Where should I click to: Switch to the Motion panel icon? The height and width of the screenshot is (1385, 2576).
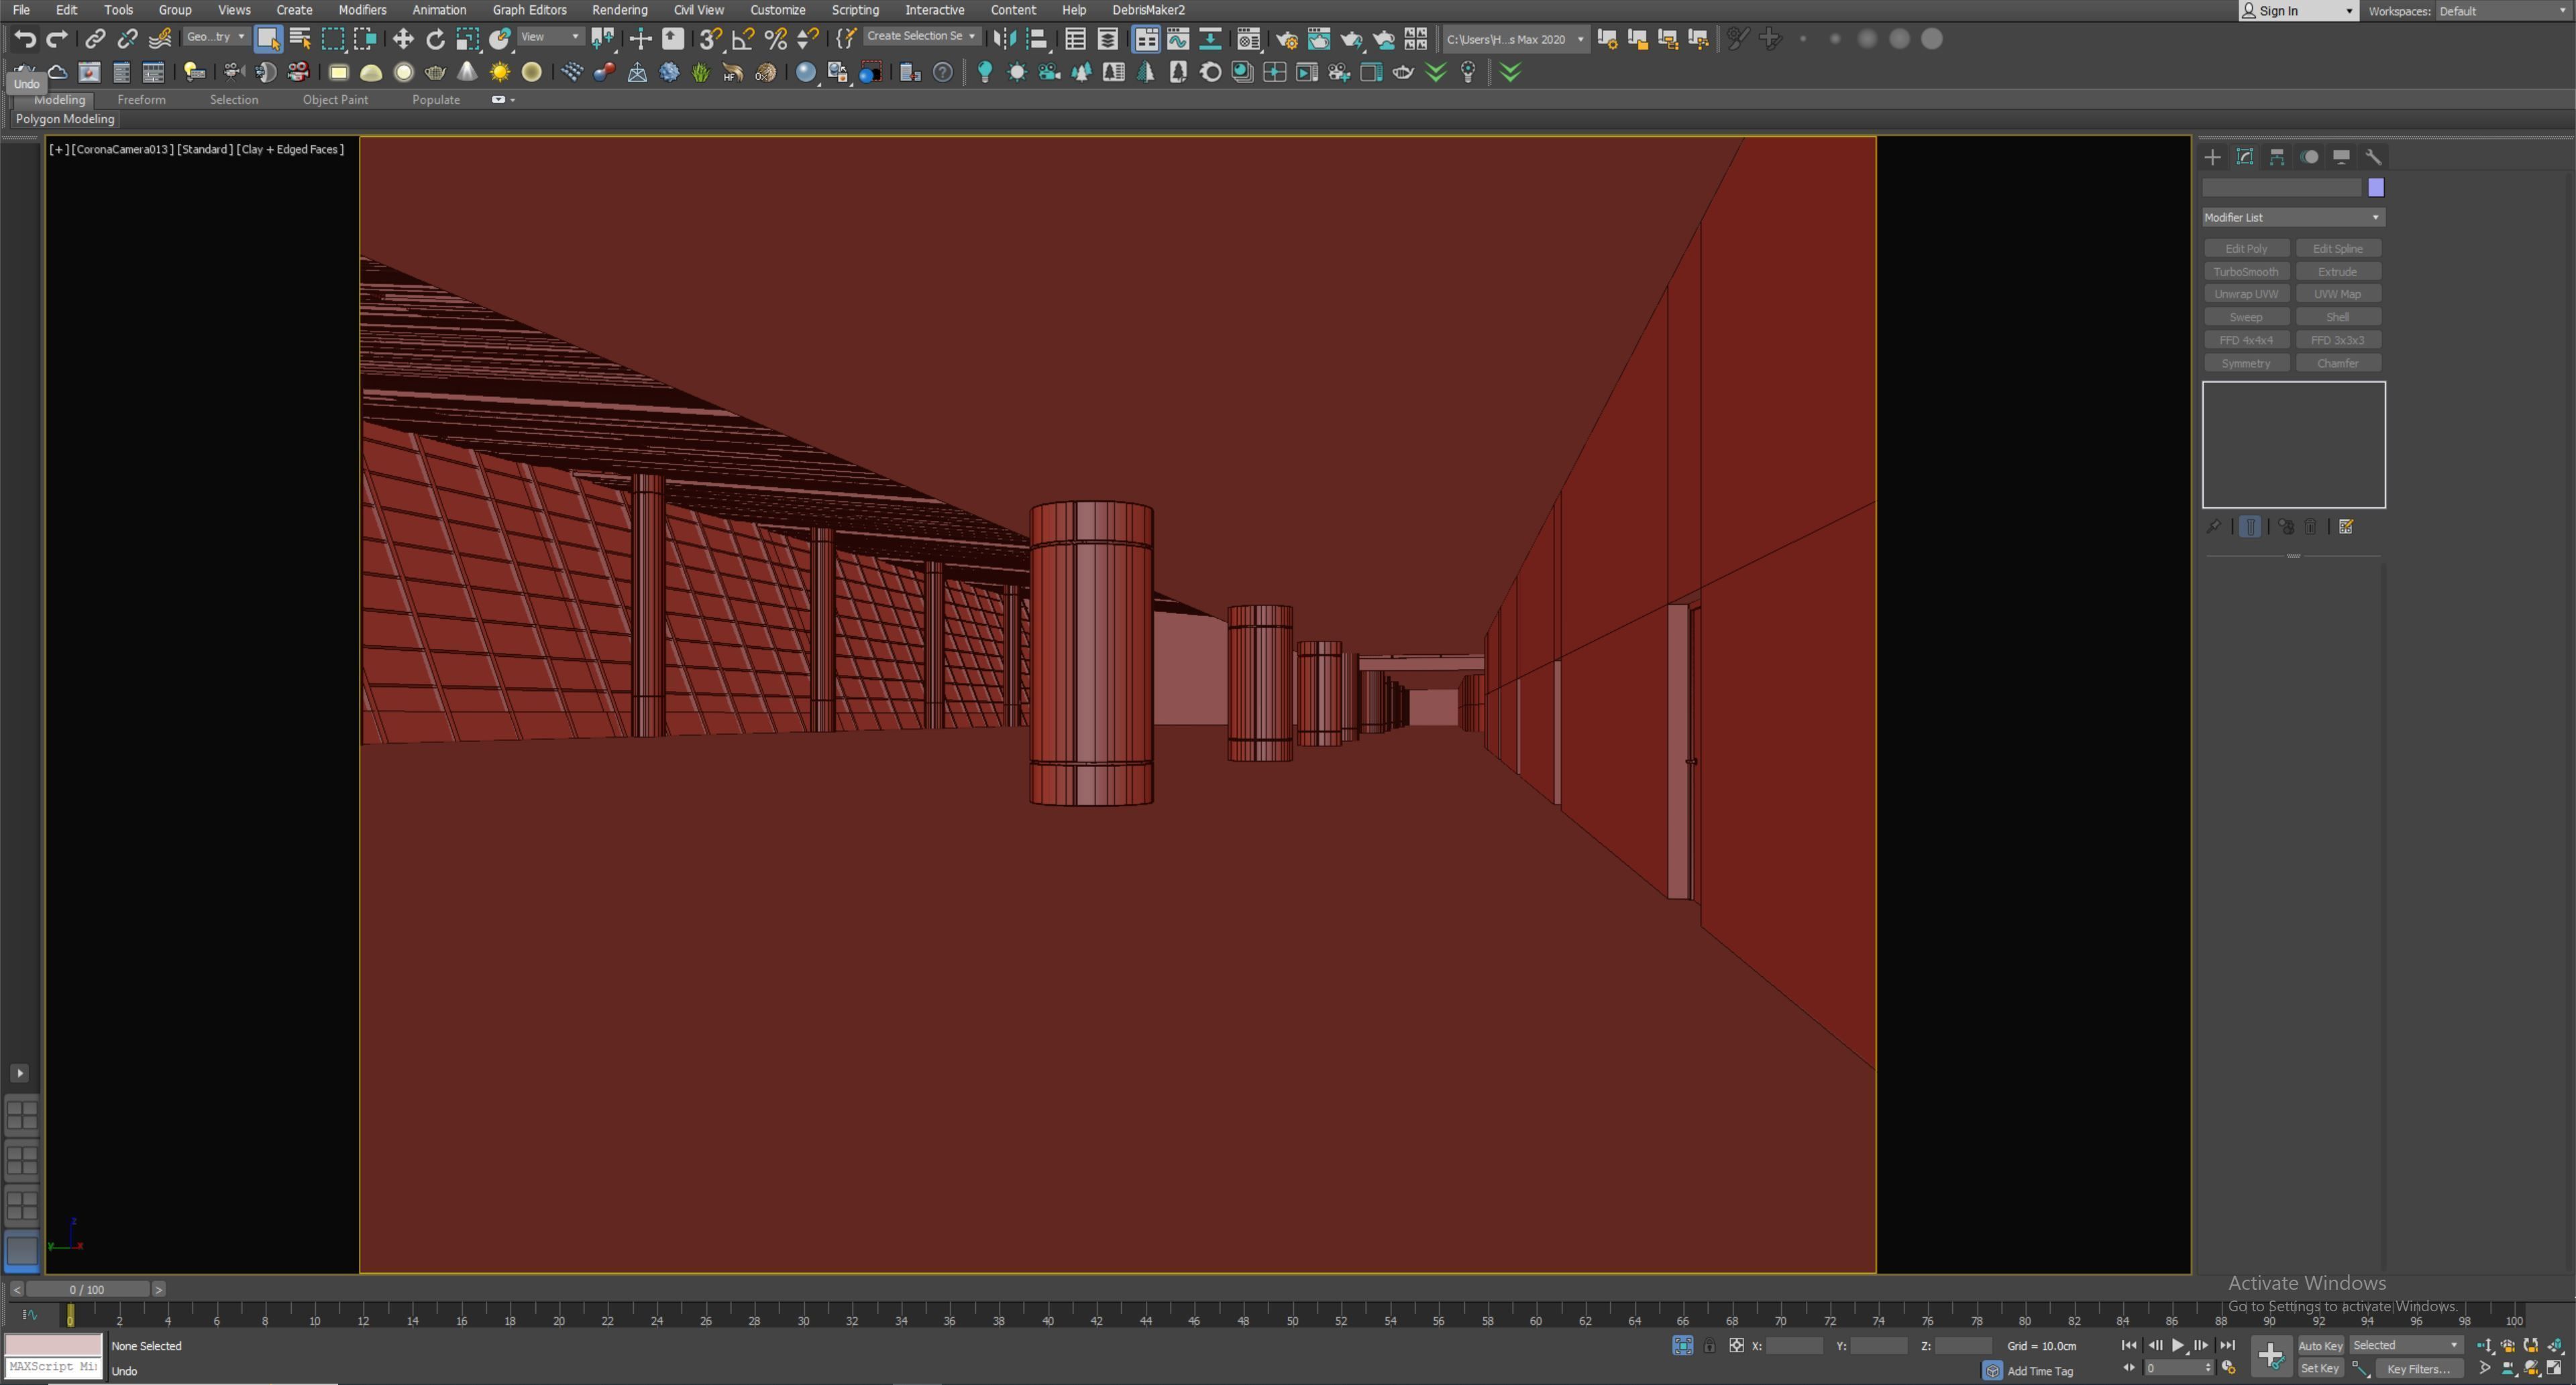click(x=2309, y=157)
